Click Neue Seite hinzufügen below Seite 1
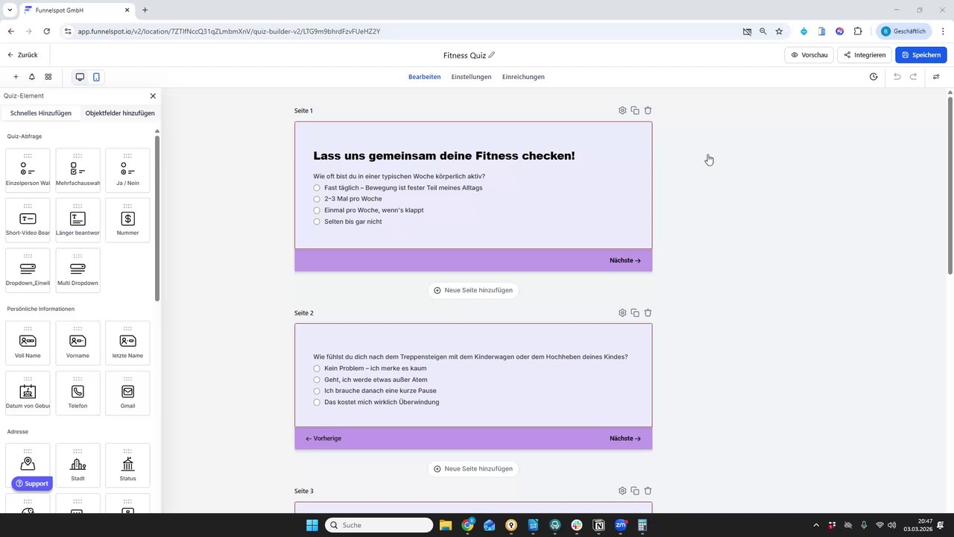This screenshot has height=537, width=954. (473, 290)
